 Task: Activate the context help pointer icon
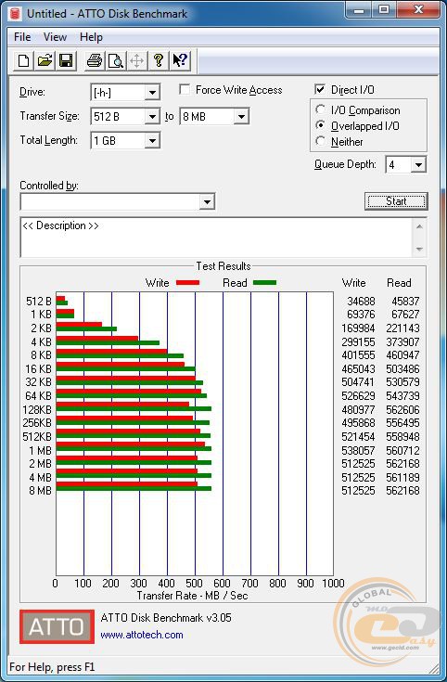[x=180, y=60]
